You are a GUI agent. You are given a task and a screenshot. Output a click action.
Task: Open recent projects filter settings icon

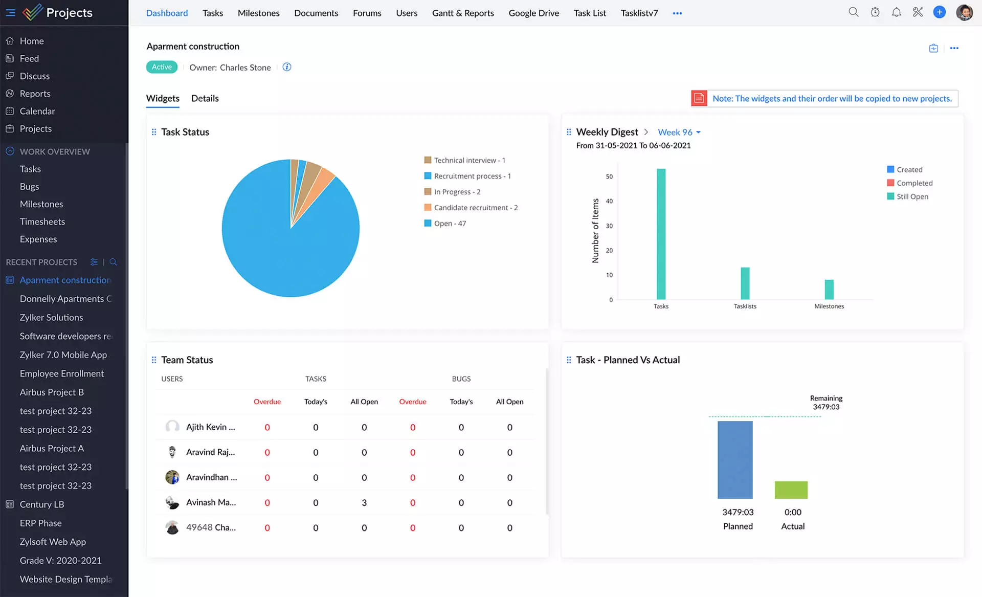[x=94, y=262]
